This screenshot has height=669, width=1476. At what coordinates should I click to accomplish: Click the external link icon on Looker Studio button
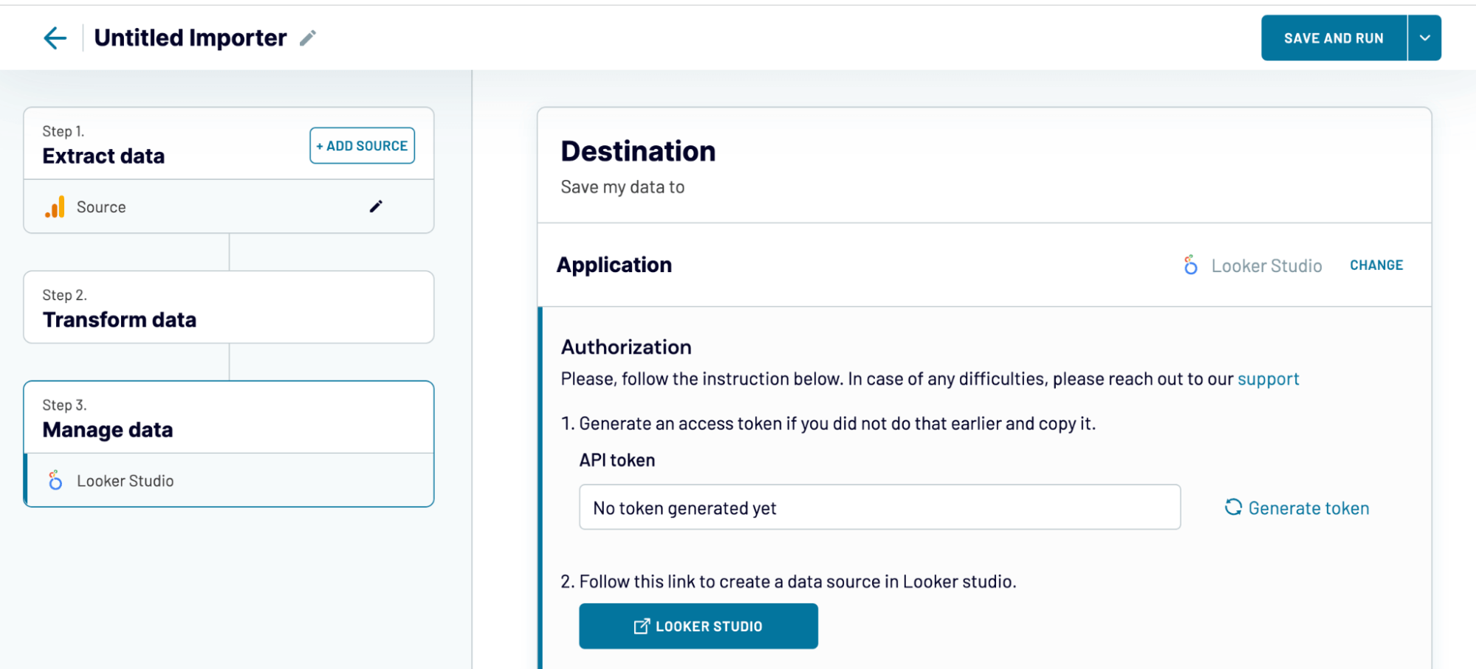click(641, 625)
